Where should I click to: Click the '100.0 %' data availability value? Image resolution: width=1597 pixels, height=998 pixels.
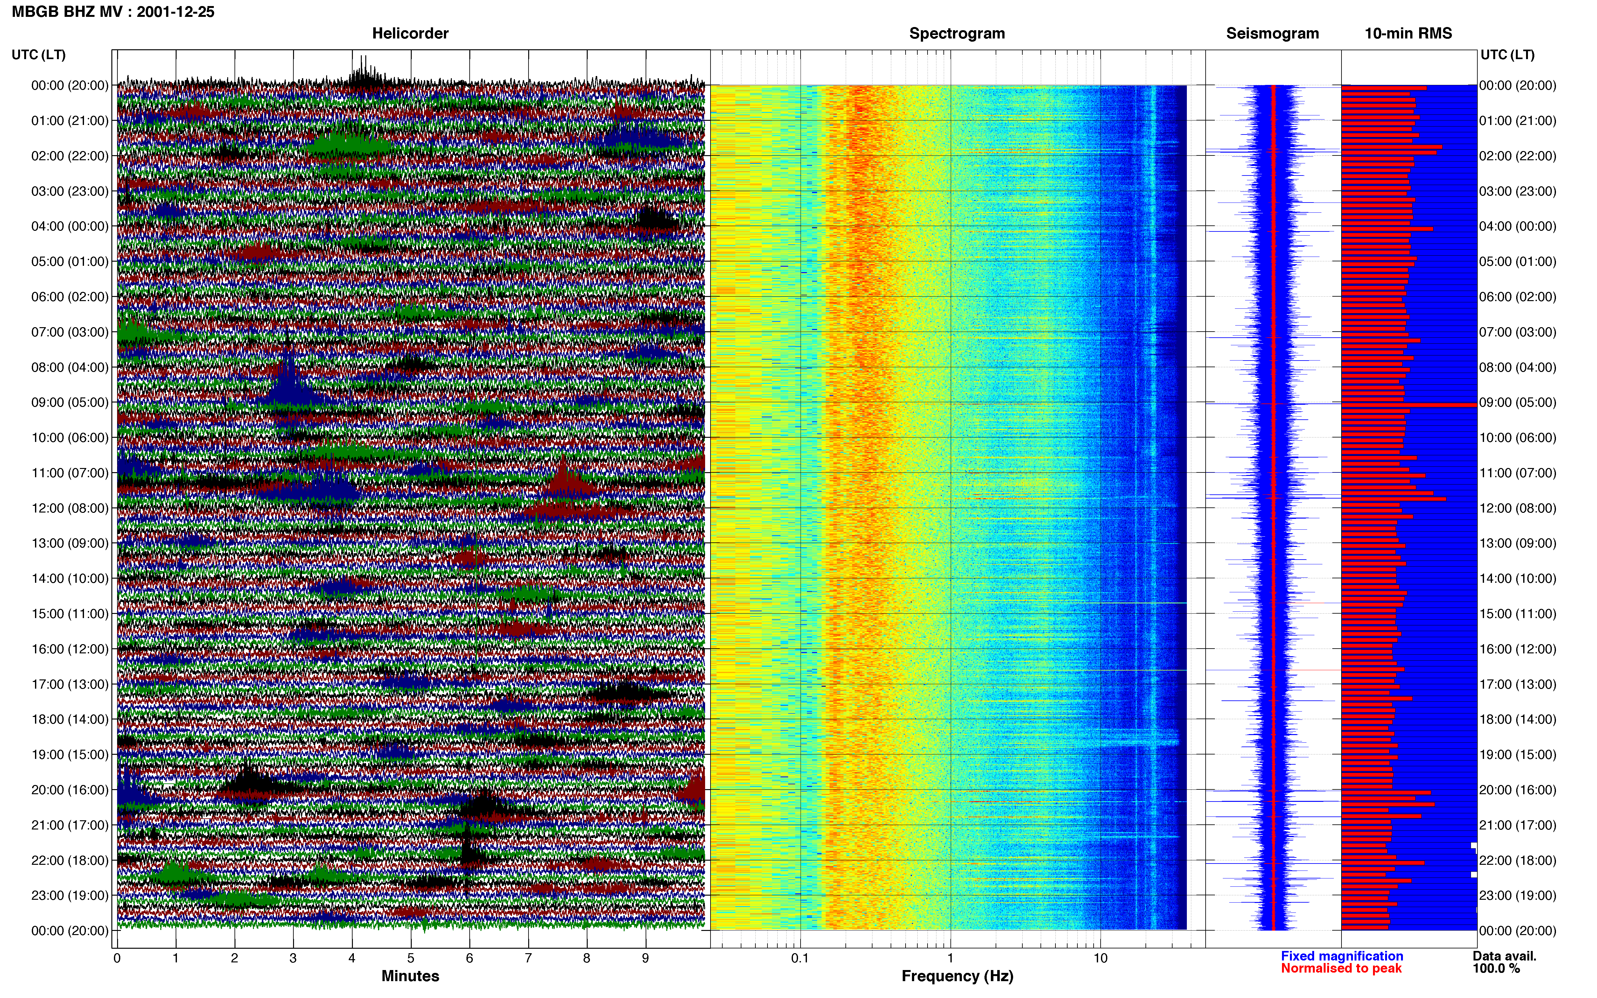click(1496, 969)
